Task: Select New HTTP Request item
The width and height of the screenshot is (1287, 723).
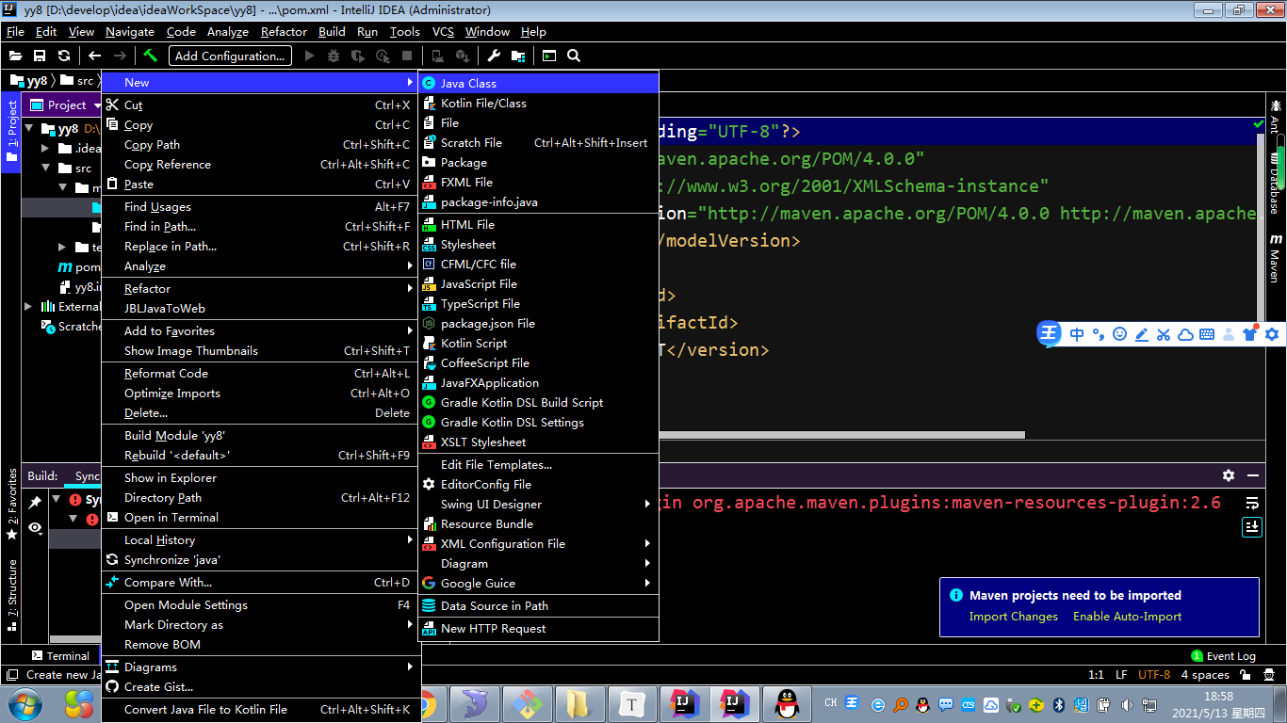Action: click(x=538, y=628)
